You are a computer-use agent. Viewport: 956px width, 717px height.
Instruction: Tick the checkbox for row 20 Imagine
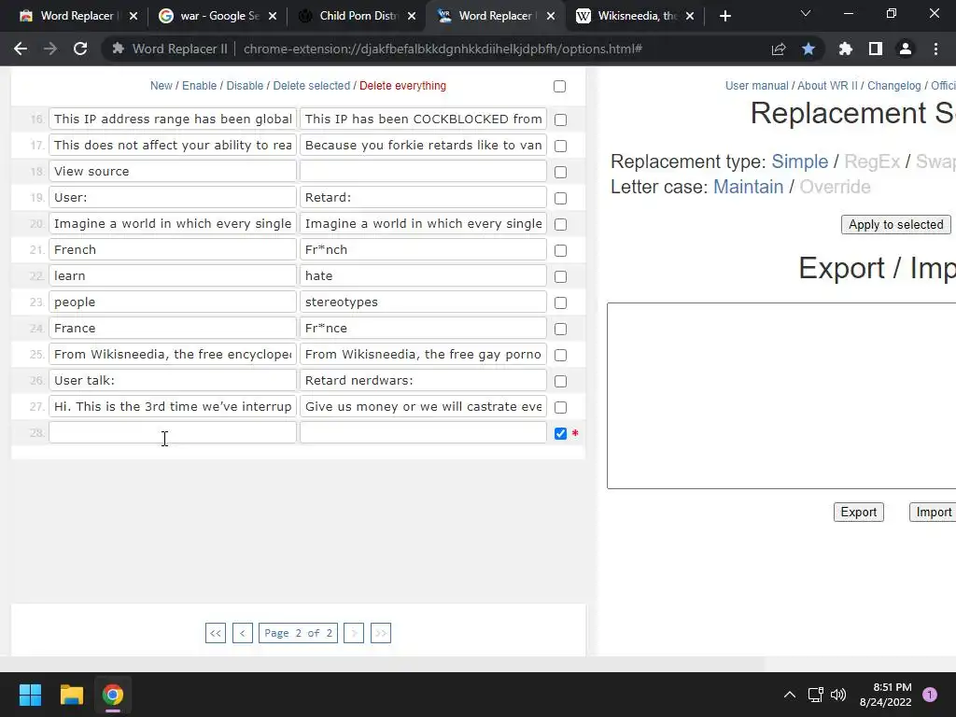[560, 224]
